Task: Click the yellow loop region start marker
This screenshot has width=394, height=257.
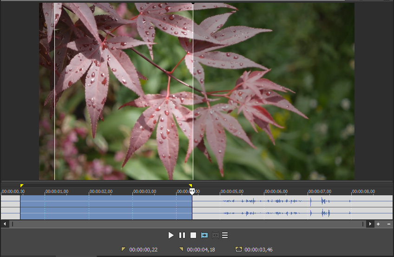Action: pyautogui.click(x=22, y=186)
